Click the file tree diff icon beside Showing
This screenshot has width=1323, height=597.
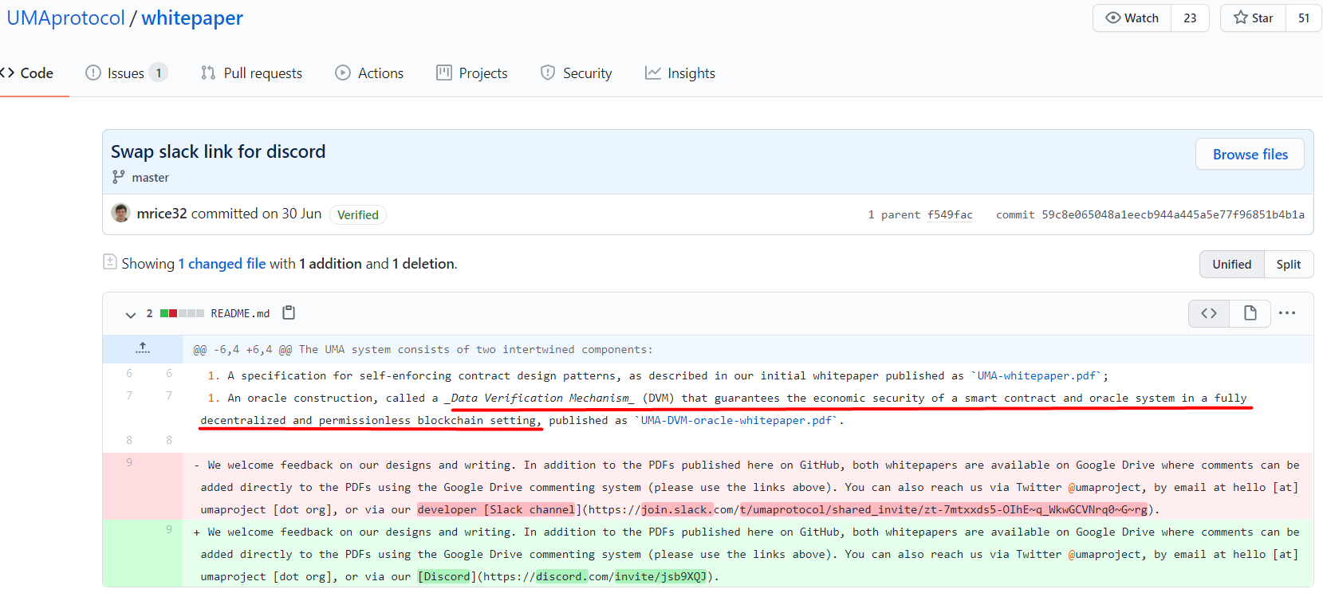pos(110,261)
